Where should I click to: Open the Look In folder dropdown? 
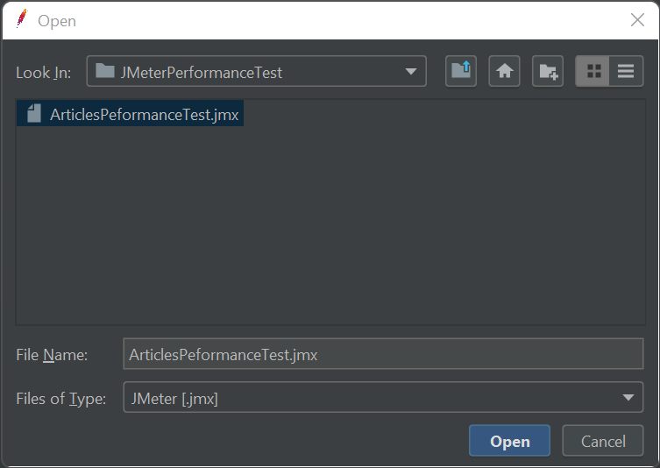coord(256,71)
